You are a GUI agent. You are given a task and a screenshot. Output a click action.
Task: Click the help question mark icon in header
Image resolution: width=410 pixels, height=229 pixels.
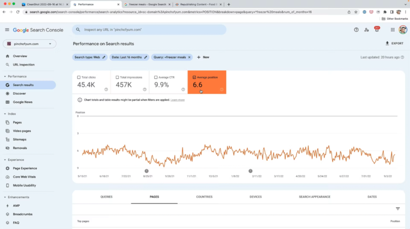point(356,30)
